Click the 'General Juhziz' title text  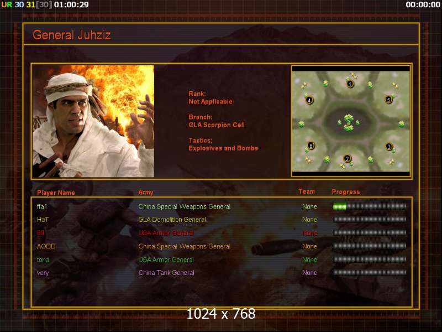pos(72,35)
